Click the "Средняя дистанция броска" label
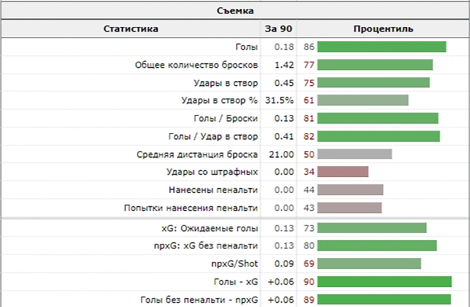This screenshot has height=307, width=470. pos(197,154)
